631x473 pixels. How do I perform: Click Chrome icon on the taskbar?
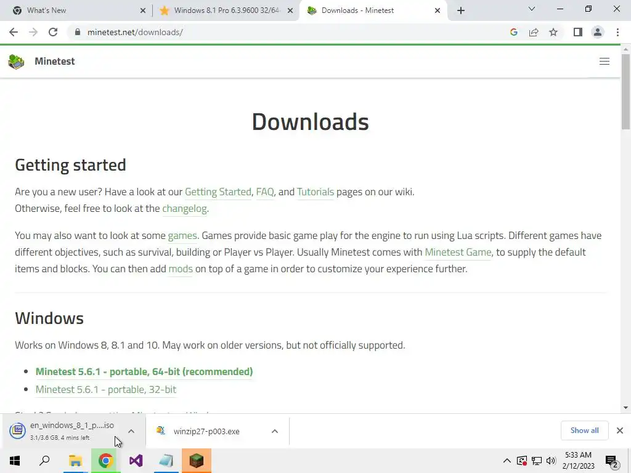(105, 461)
